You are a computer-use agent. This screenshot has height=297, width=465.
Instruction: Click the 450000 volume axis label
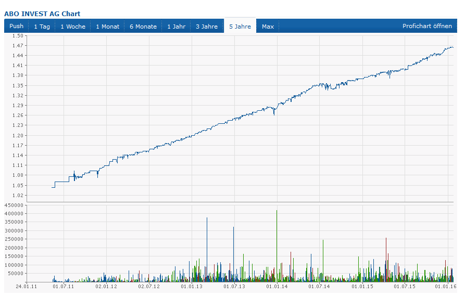pyautogui.click(x=14, y=205)
